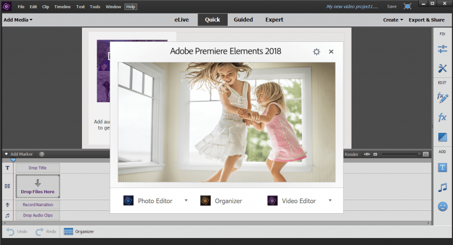Click the purple thumbnail behind the dialog
The image size is (453, 245).
[x=103, y=71]
